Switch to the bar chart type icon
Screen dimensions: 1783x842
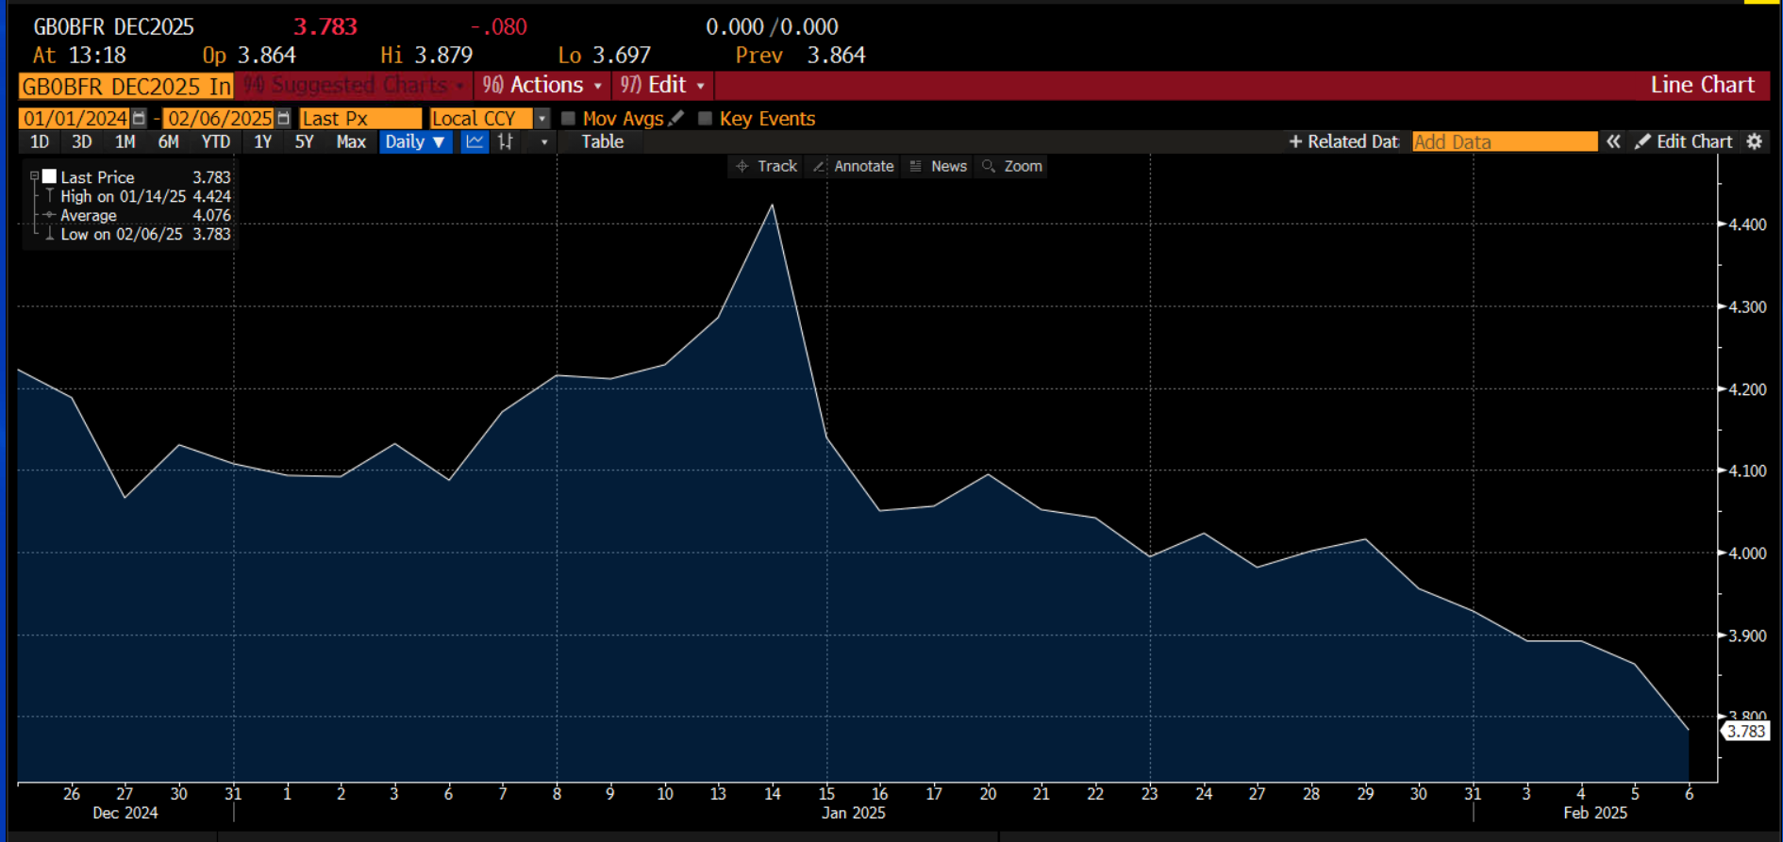[x=506, y=141]
